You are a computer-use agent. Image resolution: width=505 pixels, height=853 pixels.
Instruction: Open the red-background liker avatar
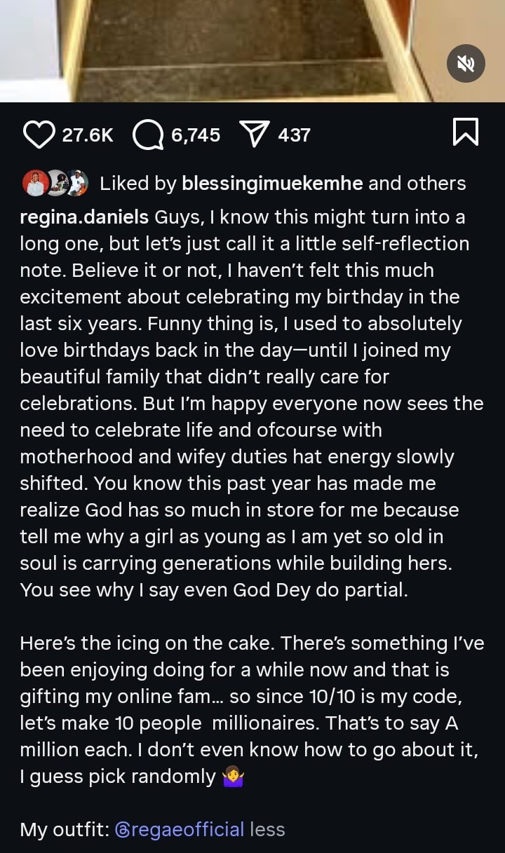click(x=34, y=184)
